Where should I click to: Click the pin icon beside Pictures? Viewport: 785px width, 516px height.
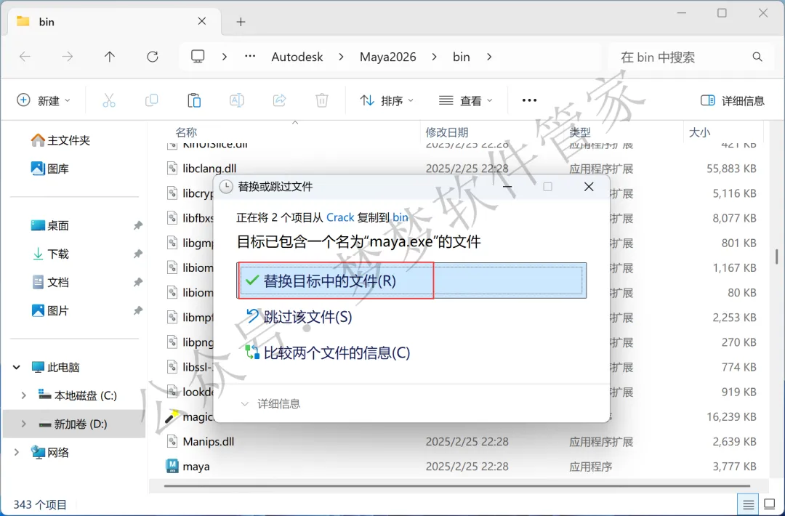point(137,311)
